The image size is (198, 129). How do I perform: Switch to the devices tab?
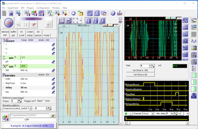5,32
